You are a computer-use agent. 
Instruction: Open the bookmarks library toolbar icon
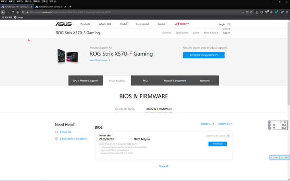click(x=257, y=12)
